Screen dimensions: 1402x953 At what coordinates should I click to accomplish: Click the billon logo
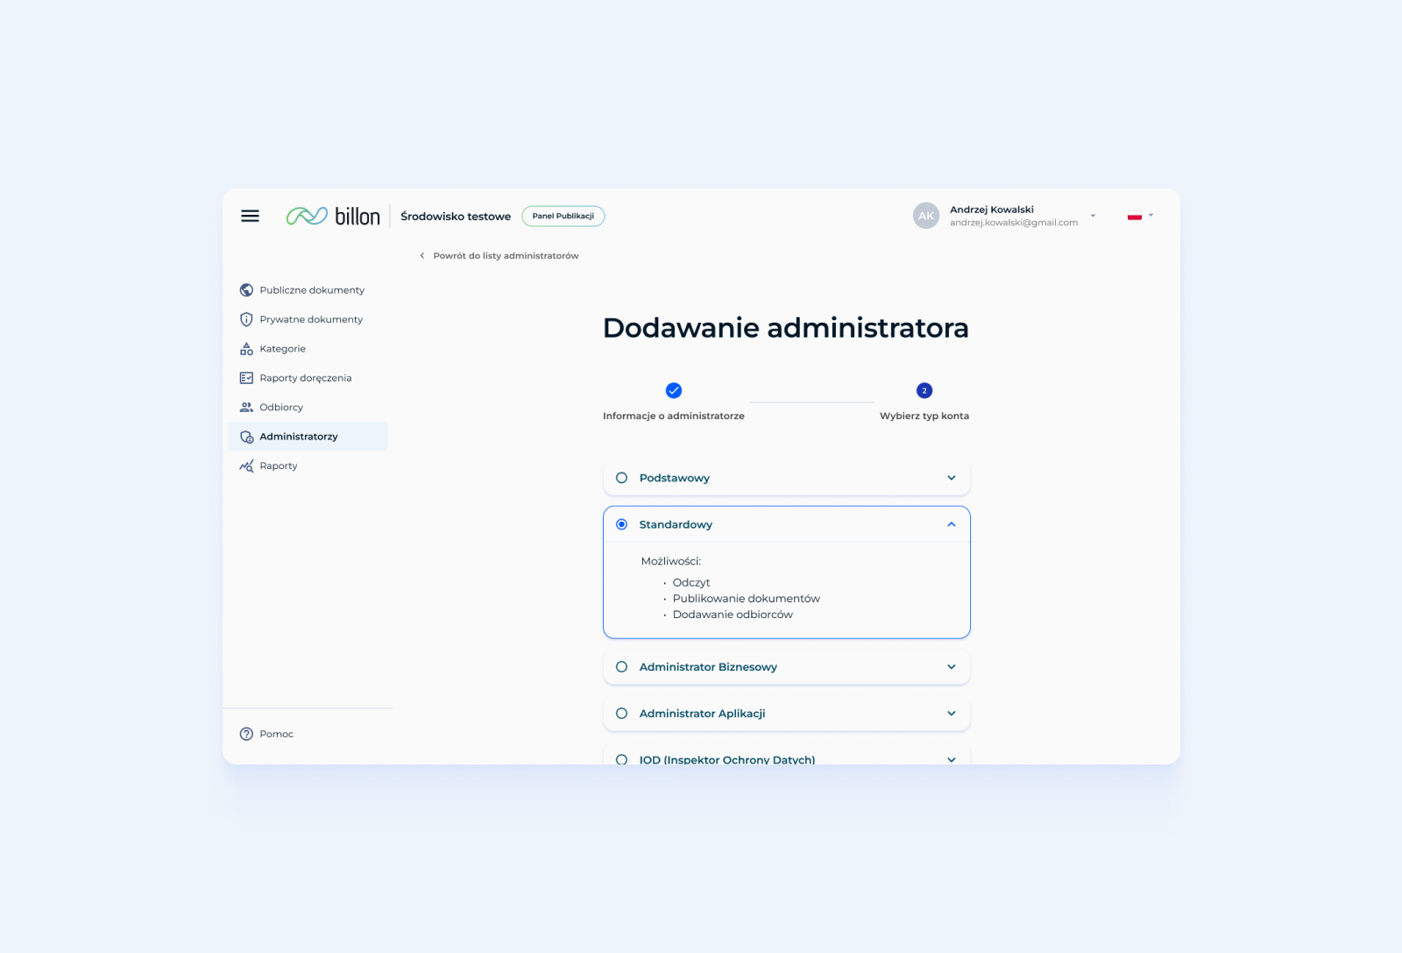pyautogui.click(x=333, y=216)
